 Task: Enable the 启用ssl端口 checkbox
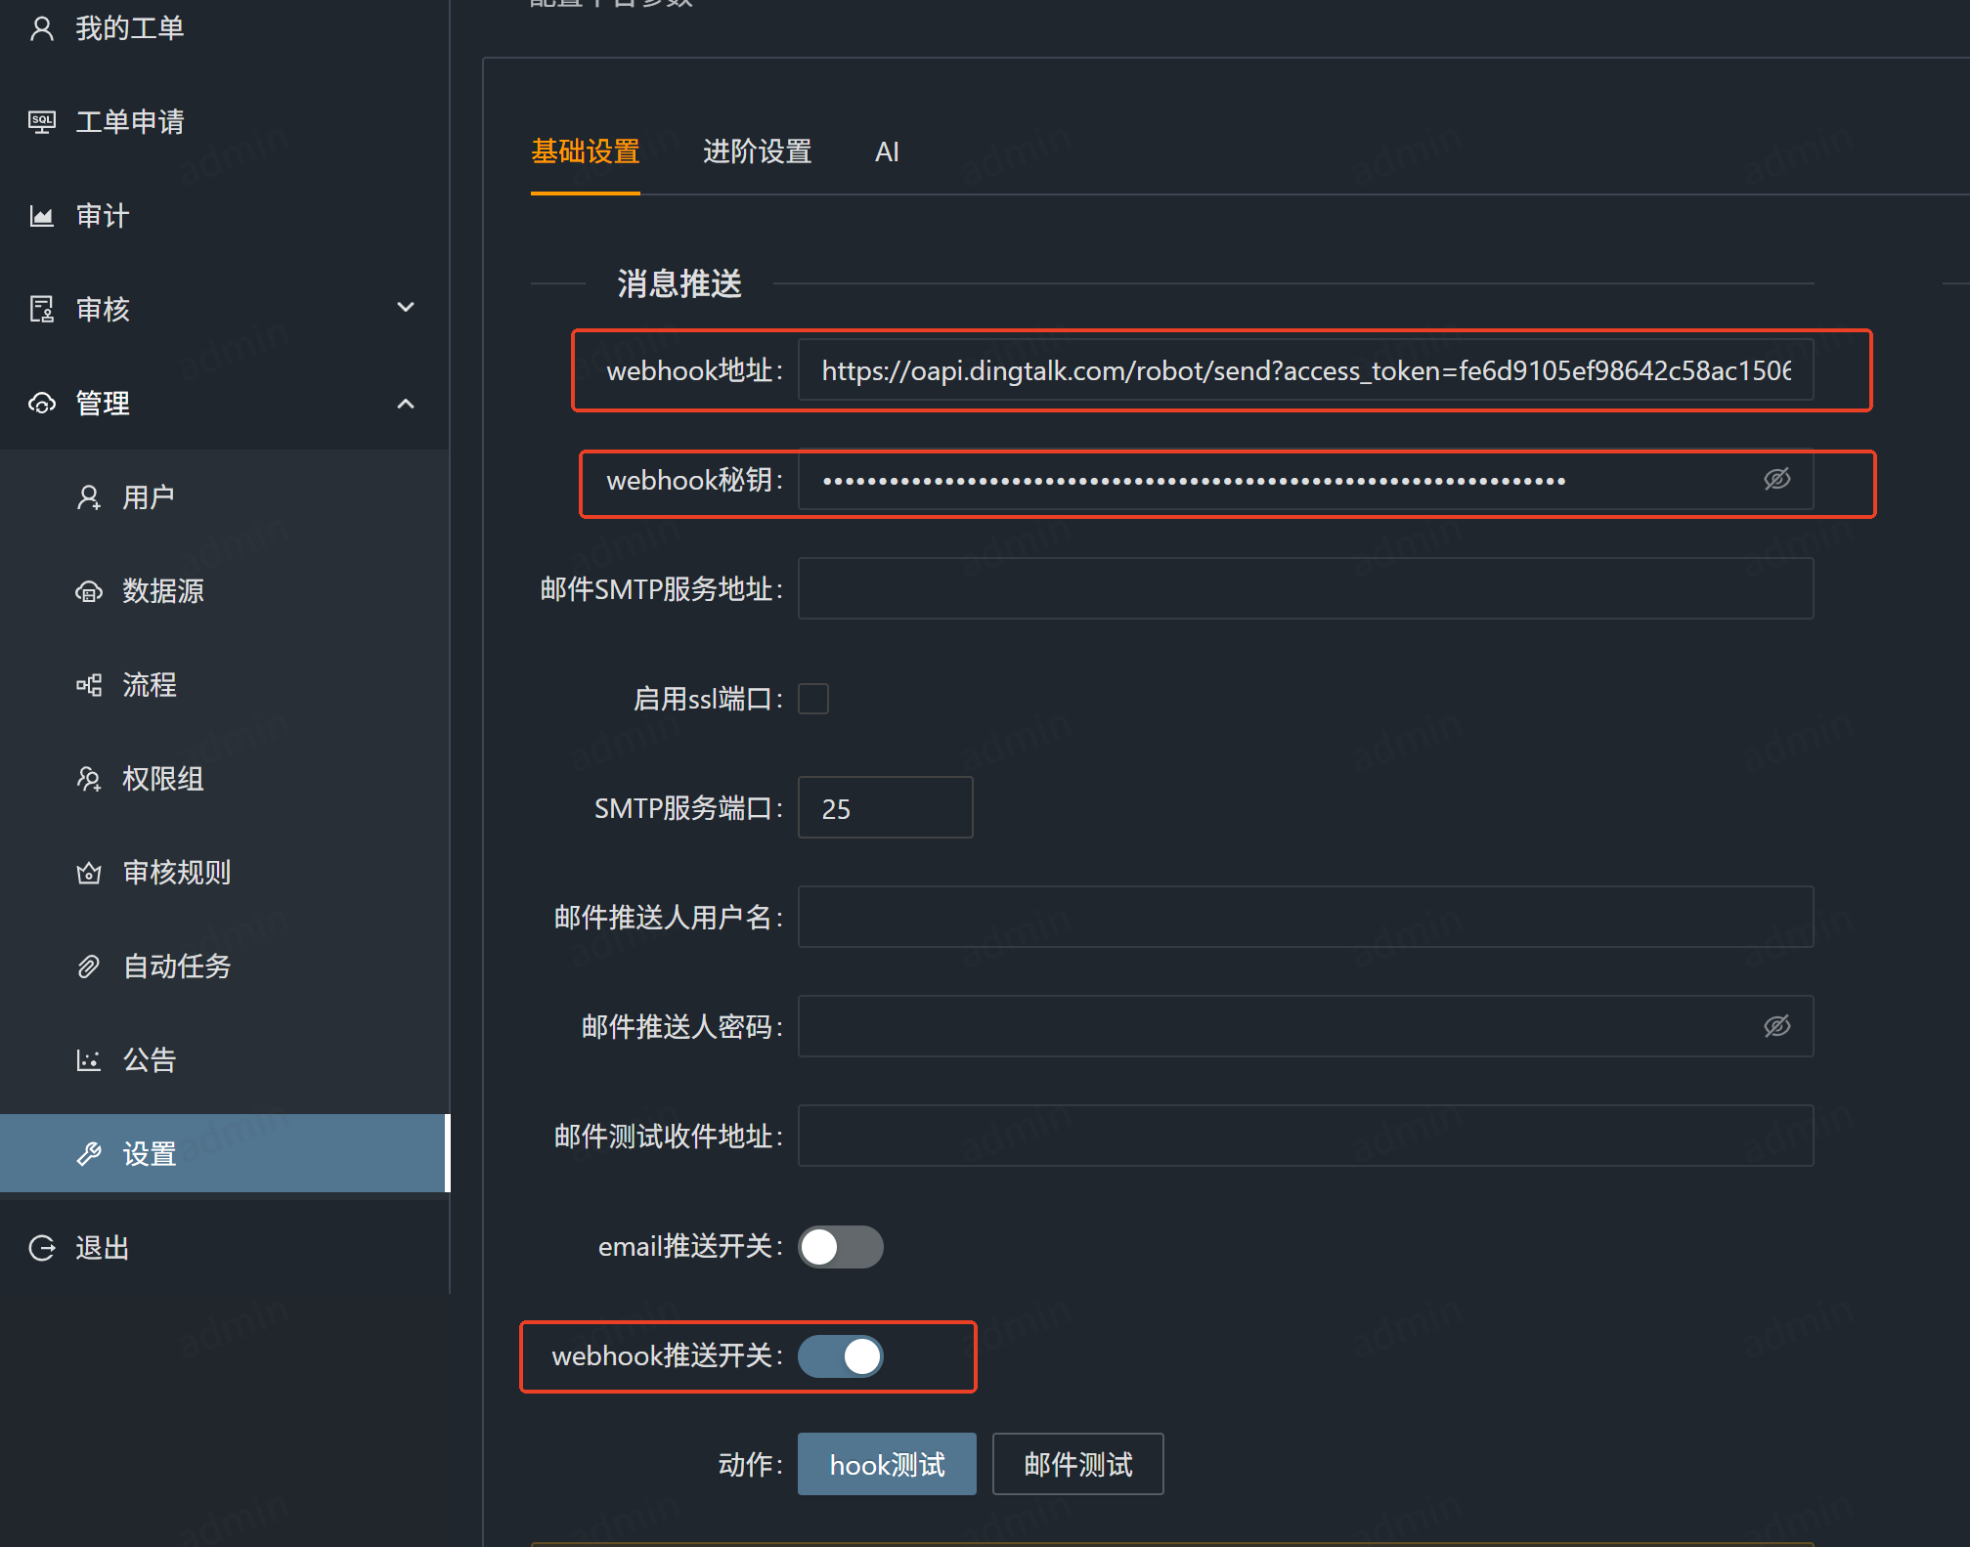click(812, 698)
